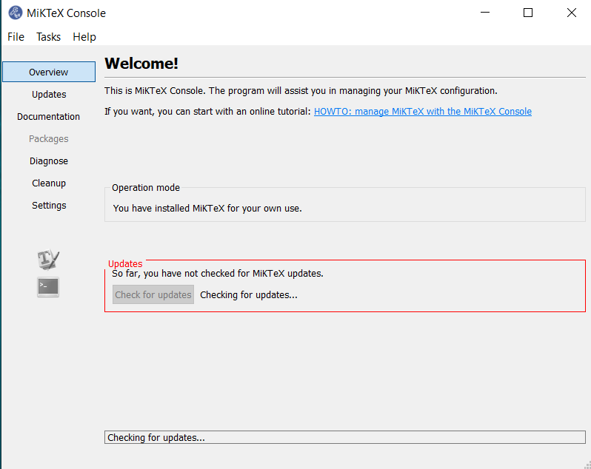Open the Diagnose page
Screen dimensions: 591x469
tap(49, 161)
